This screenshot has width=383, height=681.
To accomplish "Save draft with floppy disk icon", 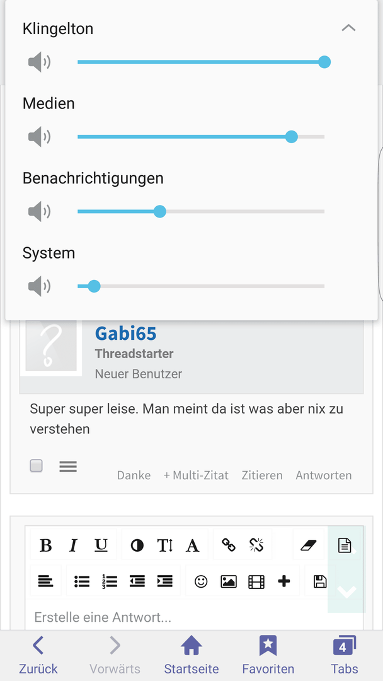I will coord(320,581).
